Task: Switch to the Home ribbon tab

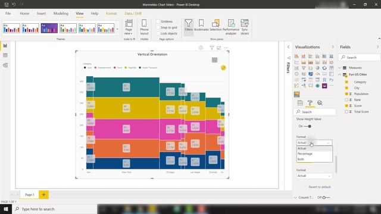Action: 24,13
